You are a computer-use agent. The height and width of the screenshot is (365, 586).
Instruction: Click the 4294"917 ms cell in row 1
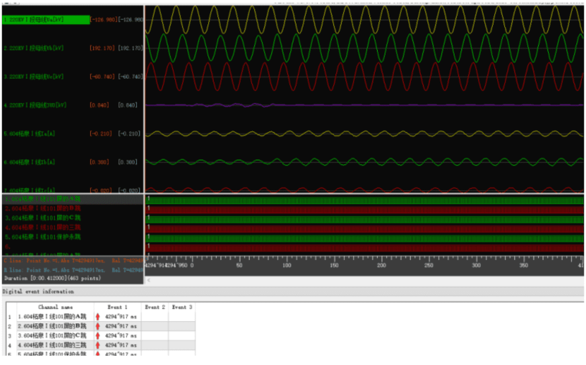[x=121, y=317]
